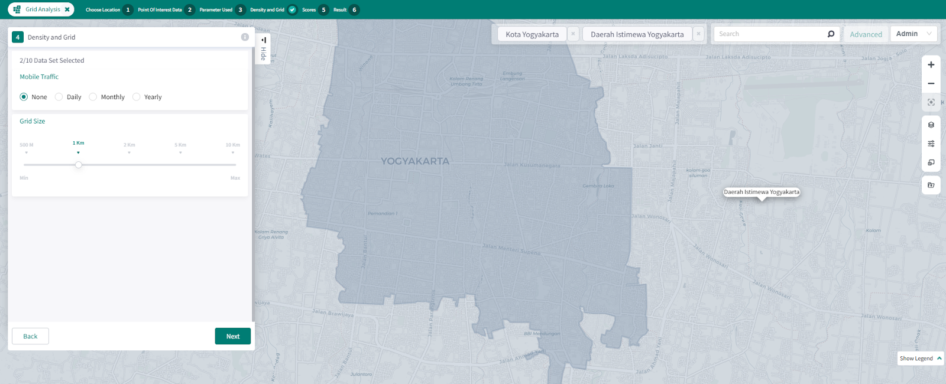The image size is (946, 384).
Task: Click the recenter map focus icon
Action: pyautogui.click(x=931, y=102)
